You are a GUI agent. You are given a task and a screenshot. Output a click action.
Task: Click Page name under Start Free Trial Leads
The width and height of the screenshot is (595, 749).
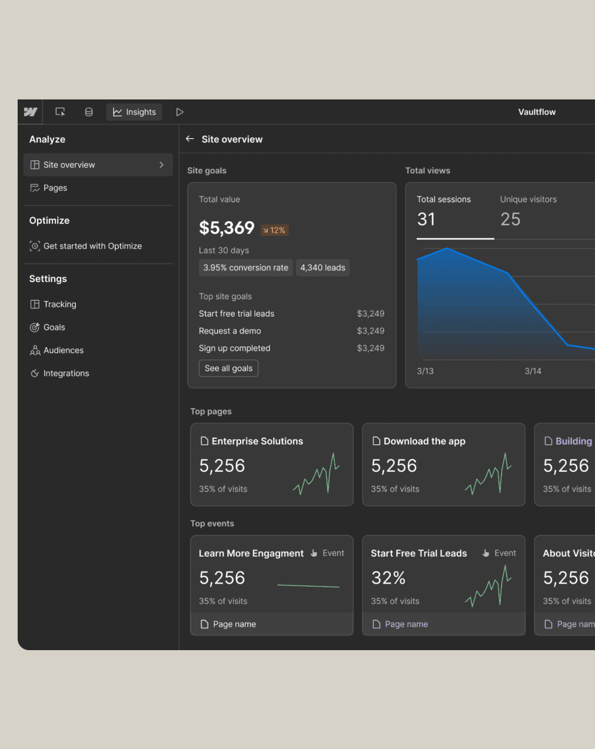click(x=406, y=624)
